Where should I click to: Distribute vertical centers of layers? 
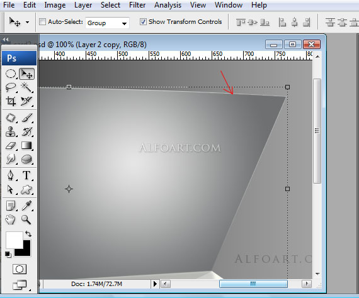(x=342, y=22)
